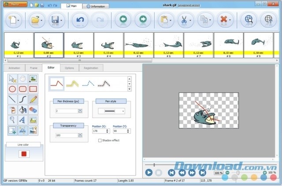The image size is (282, 186).
Task: Activate the Hand pan tool
Action: [23, 79]
